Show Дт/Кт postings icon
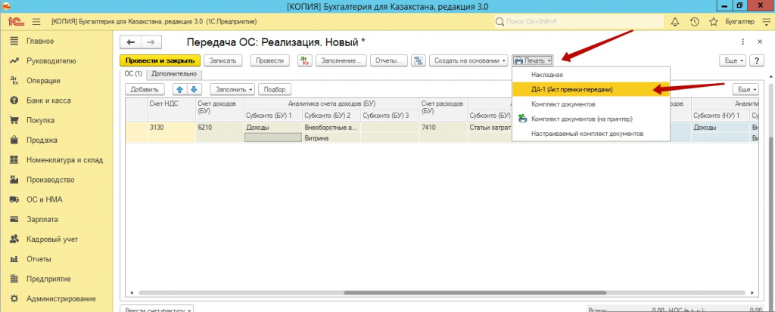 [x=304, y=60]
